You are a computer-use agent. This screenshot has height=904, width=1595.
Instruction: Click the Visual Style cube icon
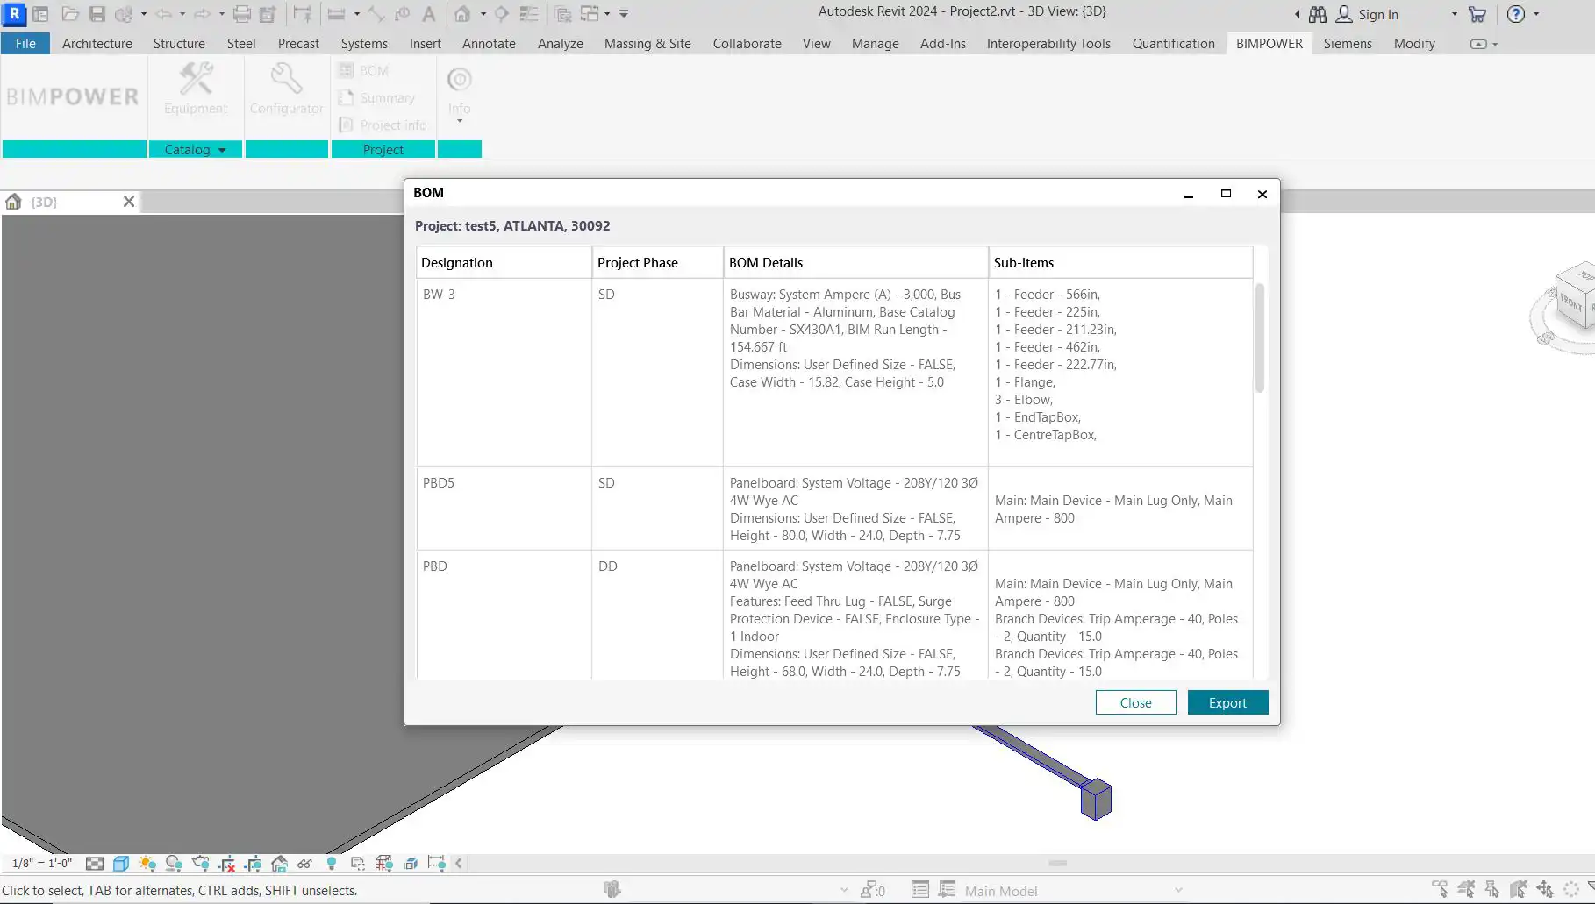pos(121,864)
